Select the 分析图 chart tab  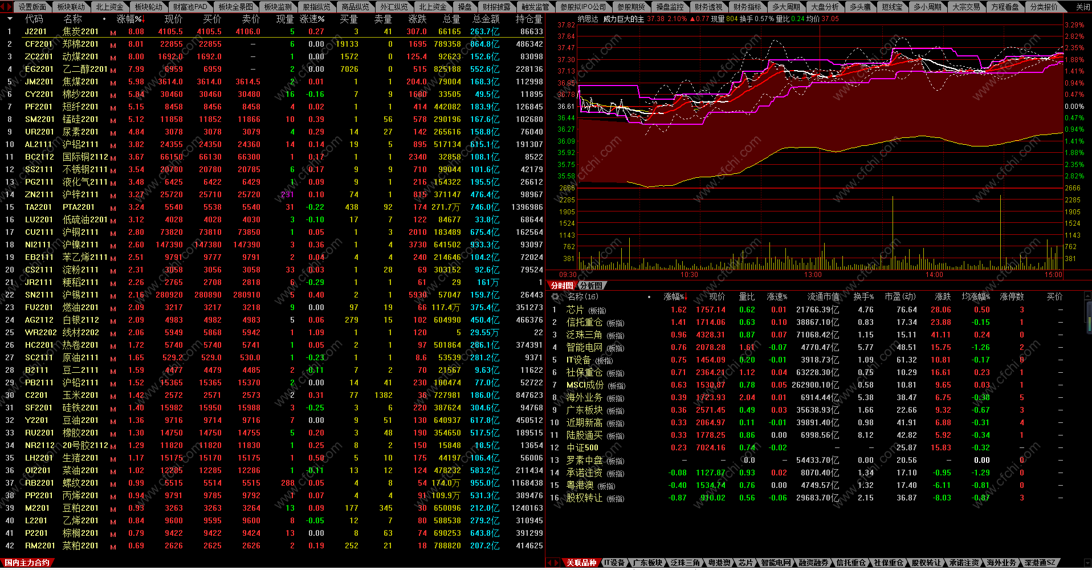tap(591, 286)
